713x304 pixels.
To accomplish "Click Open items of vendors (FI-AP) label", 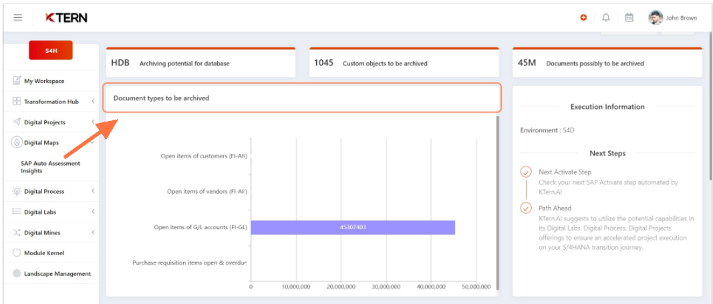I will click(207, 191).
